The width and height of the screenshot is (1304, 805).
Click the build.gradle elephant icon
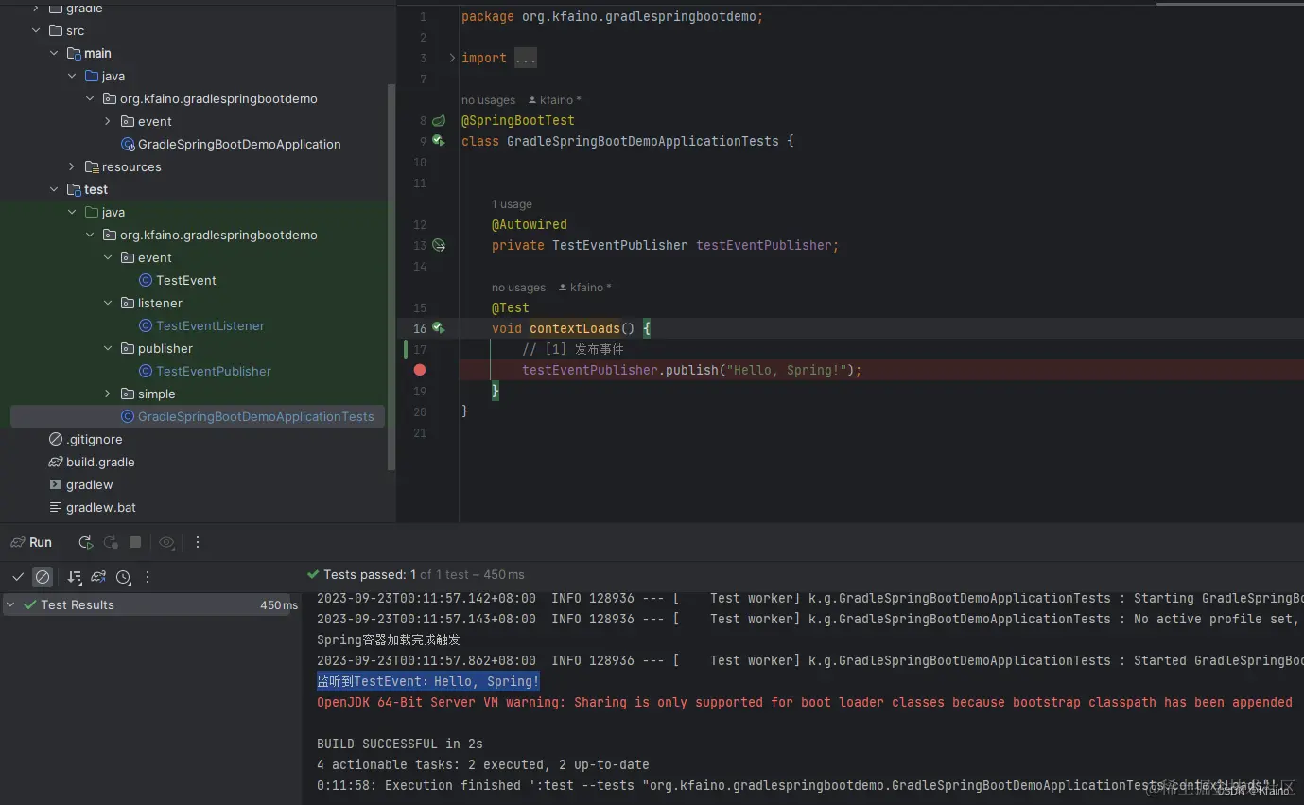[56, 462]
